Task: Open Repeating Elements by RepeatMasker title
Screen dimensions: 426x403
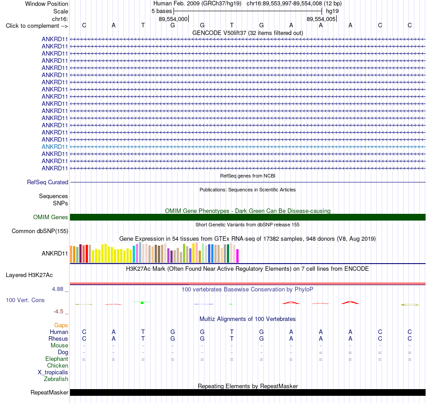Action: [x=248, y=386]
